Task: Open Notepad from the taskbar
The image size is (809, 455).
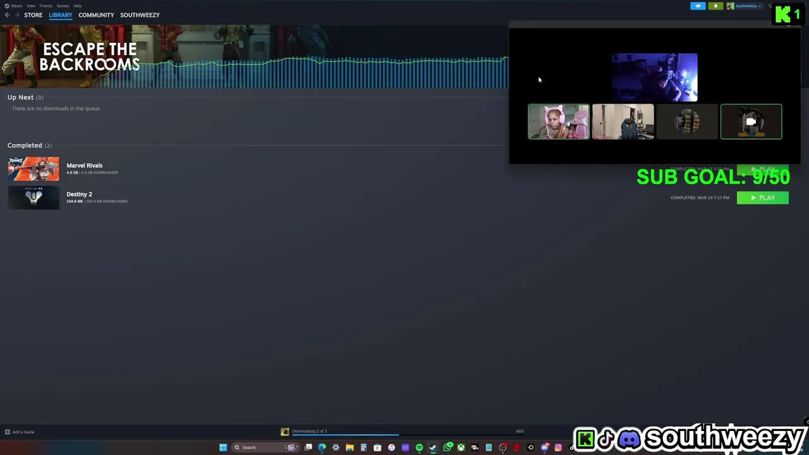Action: [489, 447]
